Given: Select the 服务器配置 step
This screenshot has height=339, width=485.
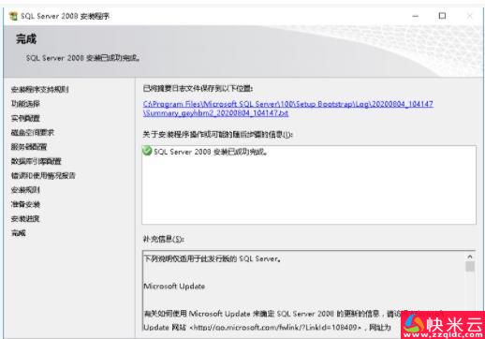Looking at the screenshot, I should (29, 147).
